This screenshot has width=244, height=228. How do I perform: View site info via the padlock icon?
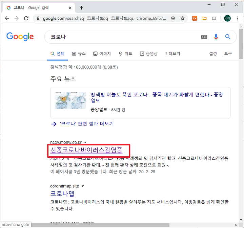(x=38, y=18)
